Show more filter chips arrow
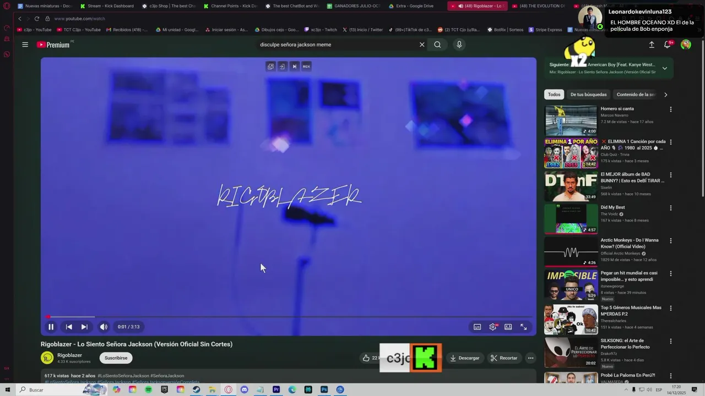Viewport: 705px width, 396px height. click(x=665, y=95)
